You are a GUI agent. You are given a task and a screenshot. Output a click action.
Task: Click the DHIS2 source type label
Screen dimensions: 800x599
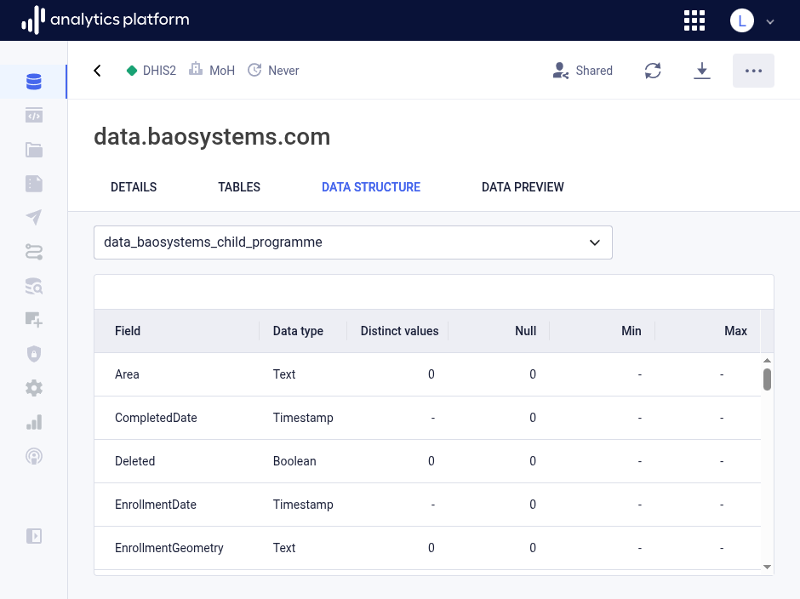tap(159, 71)
